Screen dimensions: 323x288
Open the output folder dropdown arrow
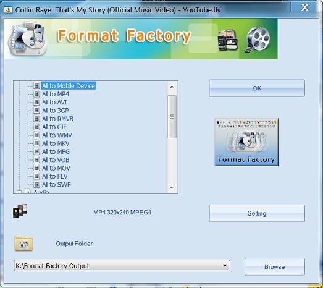click(225, 266)
